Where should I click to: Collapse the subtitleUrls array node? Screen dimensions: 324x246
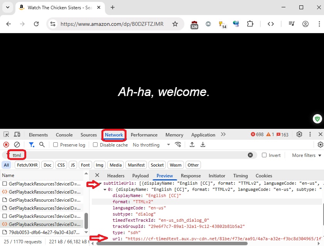(101, 183)
